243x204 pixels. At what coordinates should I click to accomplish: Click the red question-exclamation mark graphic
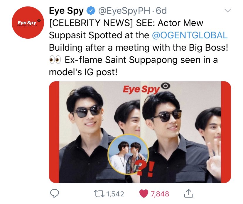click(145, 169)
